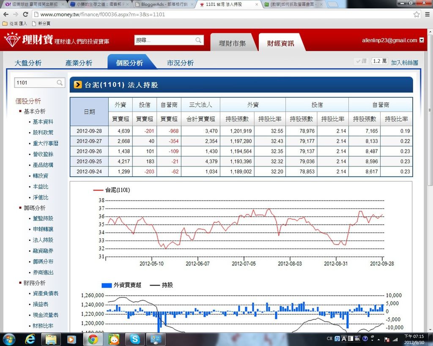Open Windows Explorer folder on taskbar
Screen dimensions: 433x346
[51, 339]
